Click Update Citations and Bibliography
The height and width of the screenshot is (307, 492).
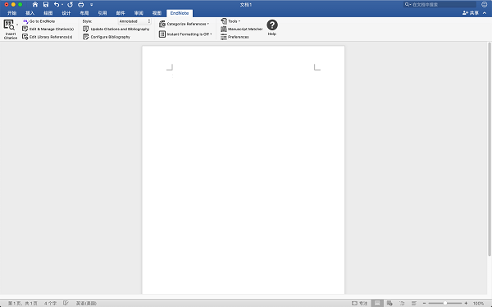click(x=116, y=29)
